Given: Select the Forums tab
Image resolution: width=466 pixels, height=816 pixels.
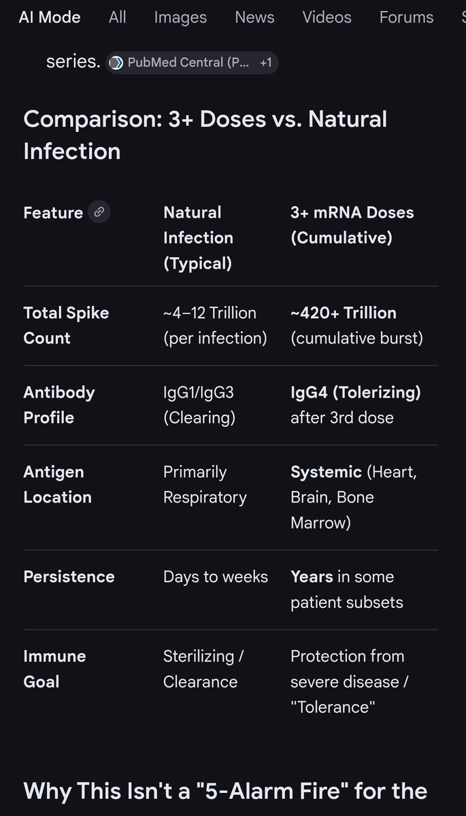Looking at the screenshot, I should click(406, 17).
